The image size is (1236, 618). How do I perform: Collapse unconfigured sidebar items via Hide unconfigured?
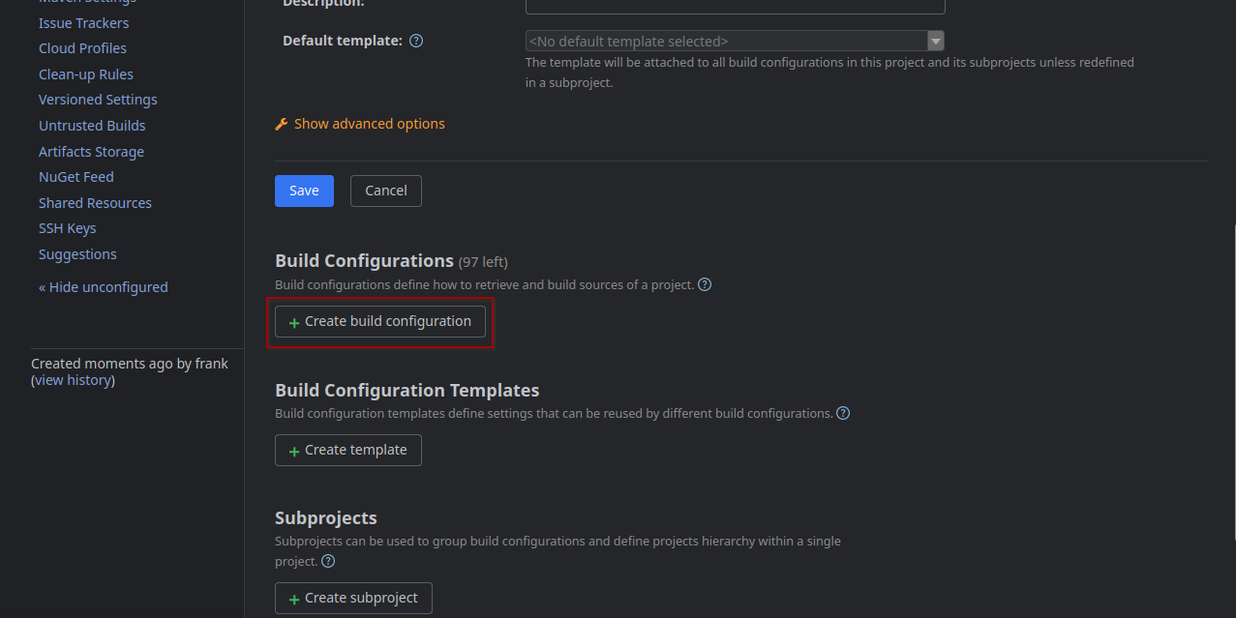point(103,286)
